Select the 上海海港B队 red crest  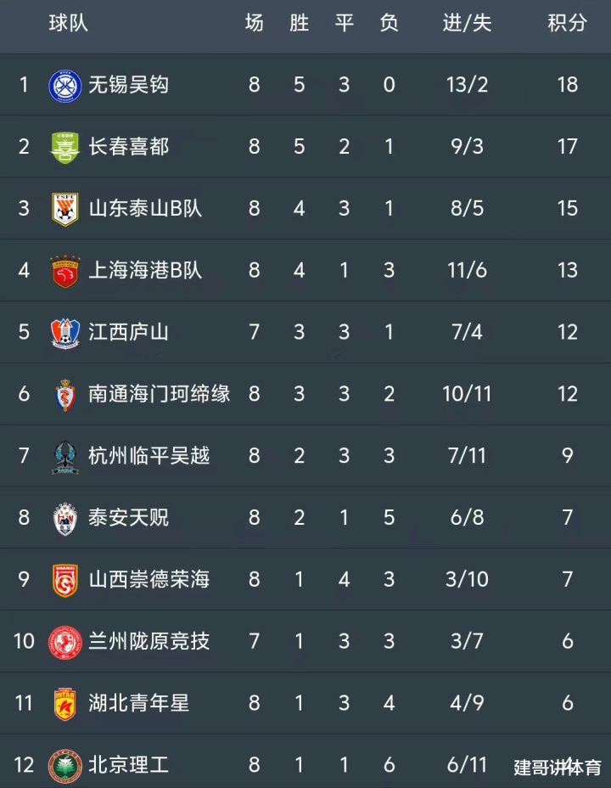pyautogui.click(x=65, y=272)
